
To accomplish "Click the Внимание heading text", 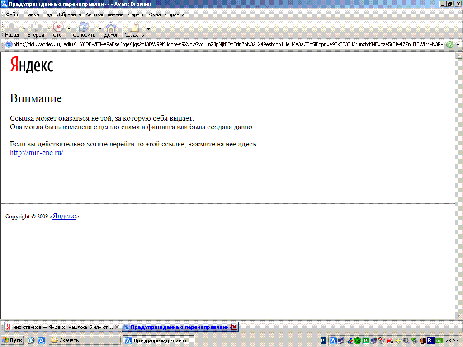I will (36, 98).
